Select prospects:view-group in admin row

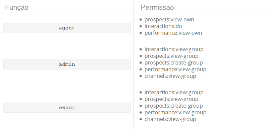(x=171, y=56)
